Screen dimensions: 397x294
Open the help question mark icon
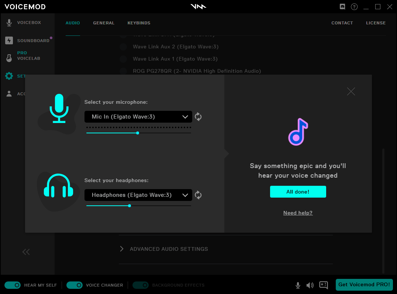[354, 7]
